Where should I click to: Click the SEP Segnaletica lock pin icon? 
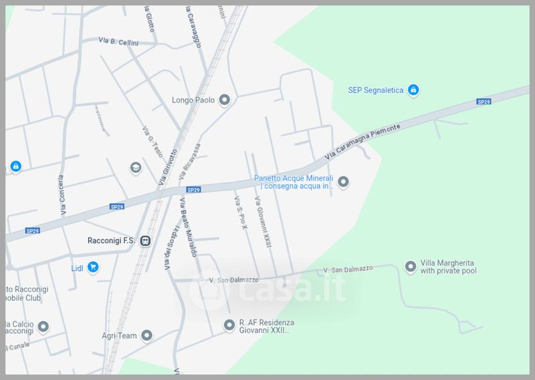click(x=413, y=90)
